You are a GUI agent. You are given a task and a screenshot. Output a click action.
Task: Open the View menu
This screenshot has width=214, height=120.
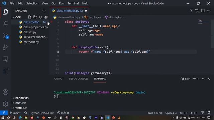click(45, 3)
